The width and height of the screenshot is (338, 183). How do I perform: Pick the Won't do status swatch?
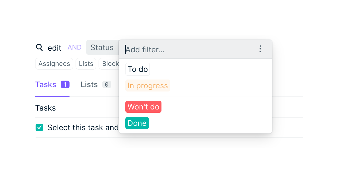pos(143,107)
